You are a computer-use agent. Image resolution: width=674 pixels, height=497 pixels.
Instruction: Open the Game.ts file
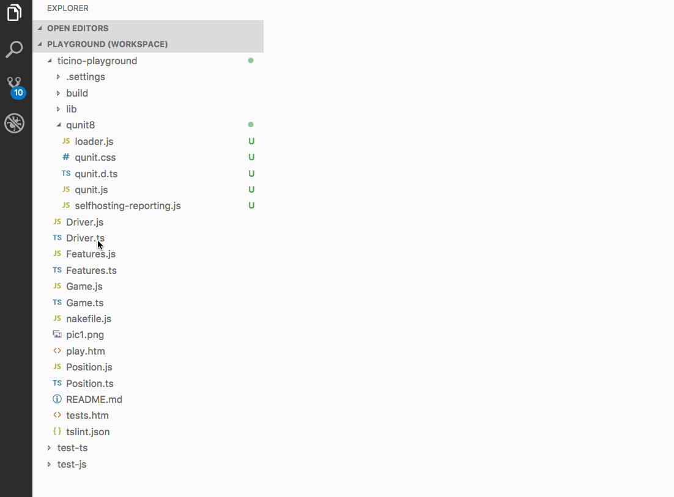coord(85,302)
